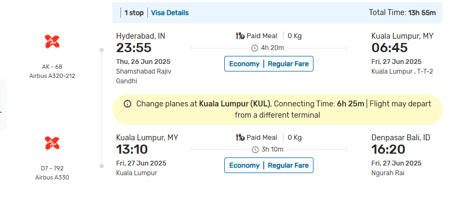Screen dimensions: 449x201
Task: Click the clock icon beside 4h 20m
Action: tap(254, 48)
